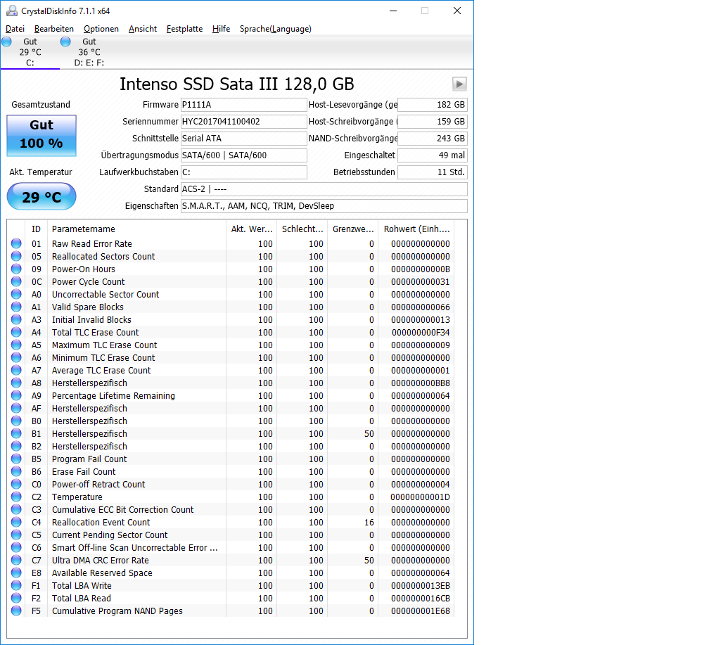Click raw value 0000000013EB
Image resolution: width=709 pixels, height=645 pixels.
(421, 586)
